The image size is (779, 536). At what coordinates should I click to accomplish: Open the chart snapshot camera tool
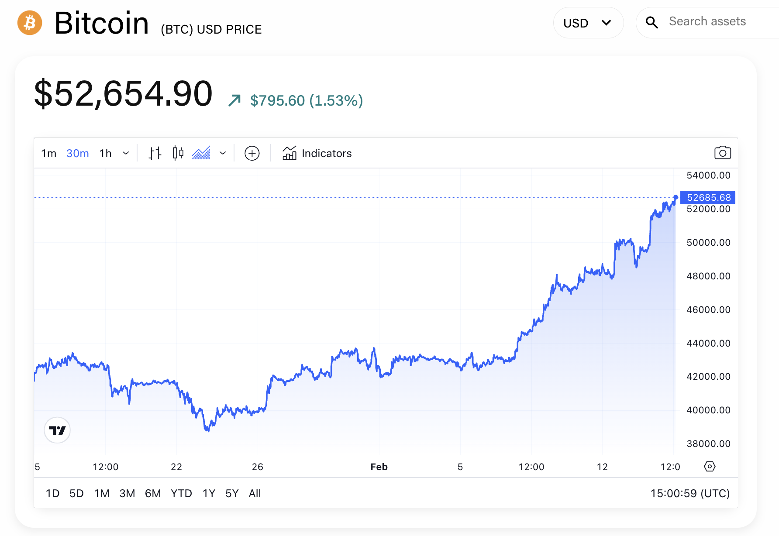click(x=722, y=153)
